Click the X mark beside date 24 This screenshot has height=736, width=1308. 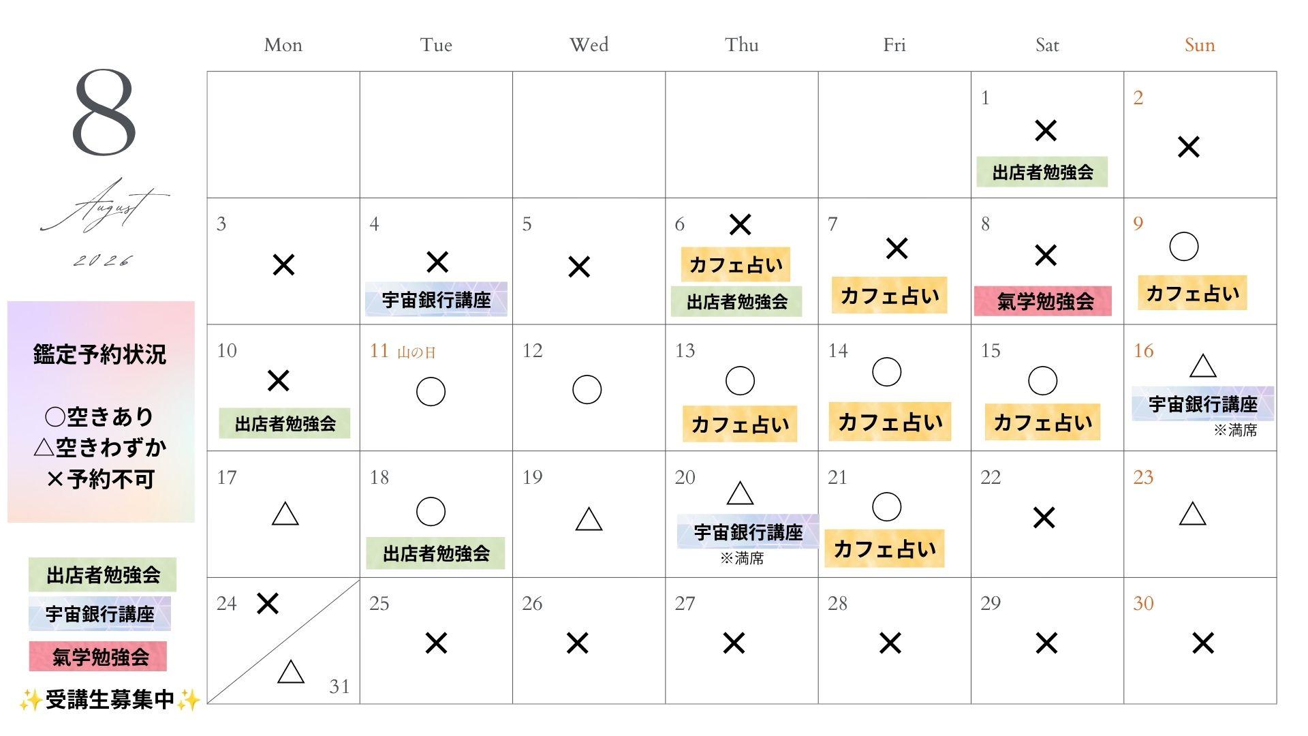pos(268,603)
